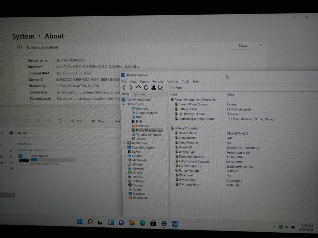Click the AIDA64 up-level arrow icon
Image resolution: width=318 pixels, height=238 pixels.
(x=138, y=87)
